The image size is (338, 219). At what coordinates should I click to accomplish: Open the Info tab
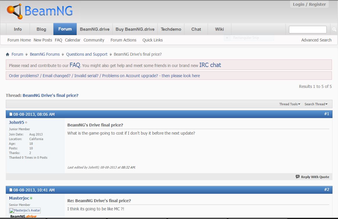[x=18, y=29]
